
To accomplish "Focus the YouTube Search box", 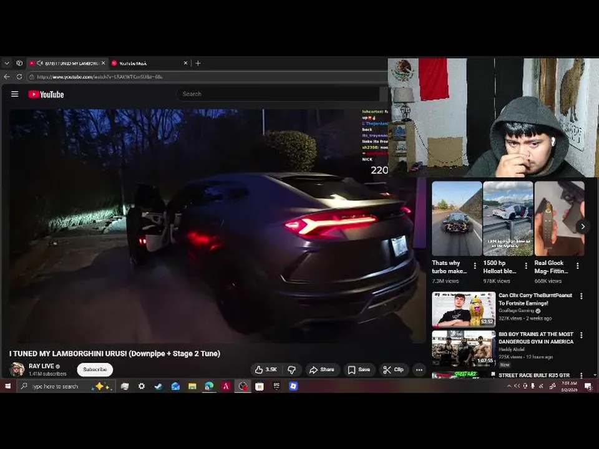I will [x=278, y=94].
